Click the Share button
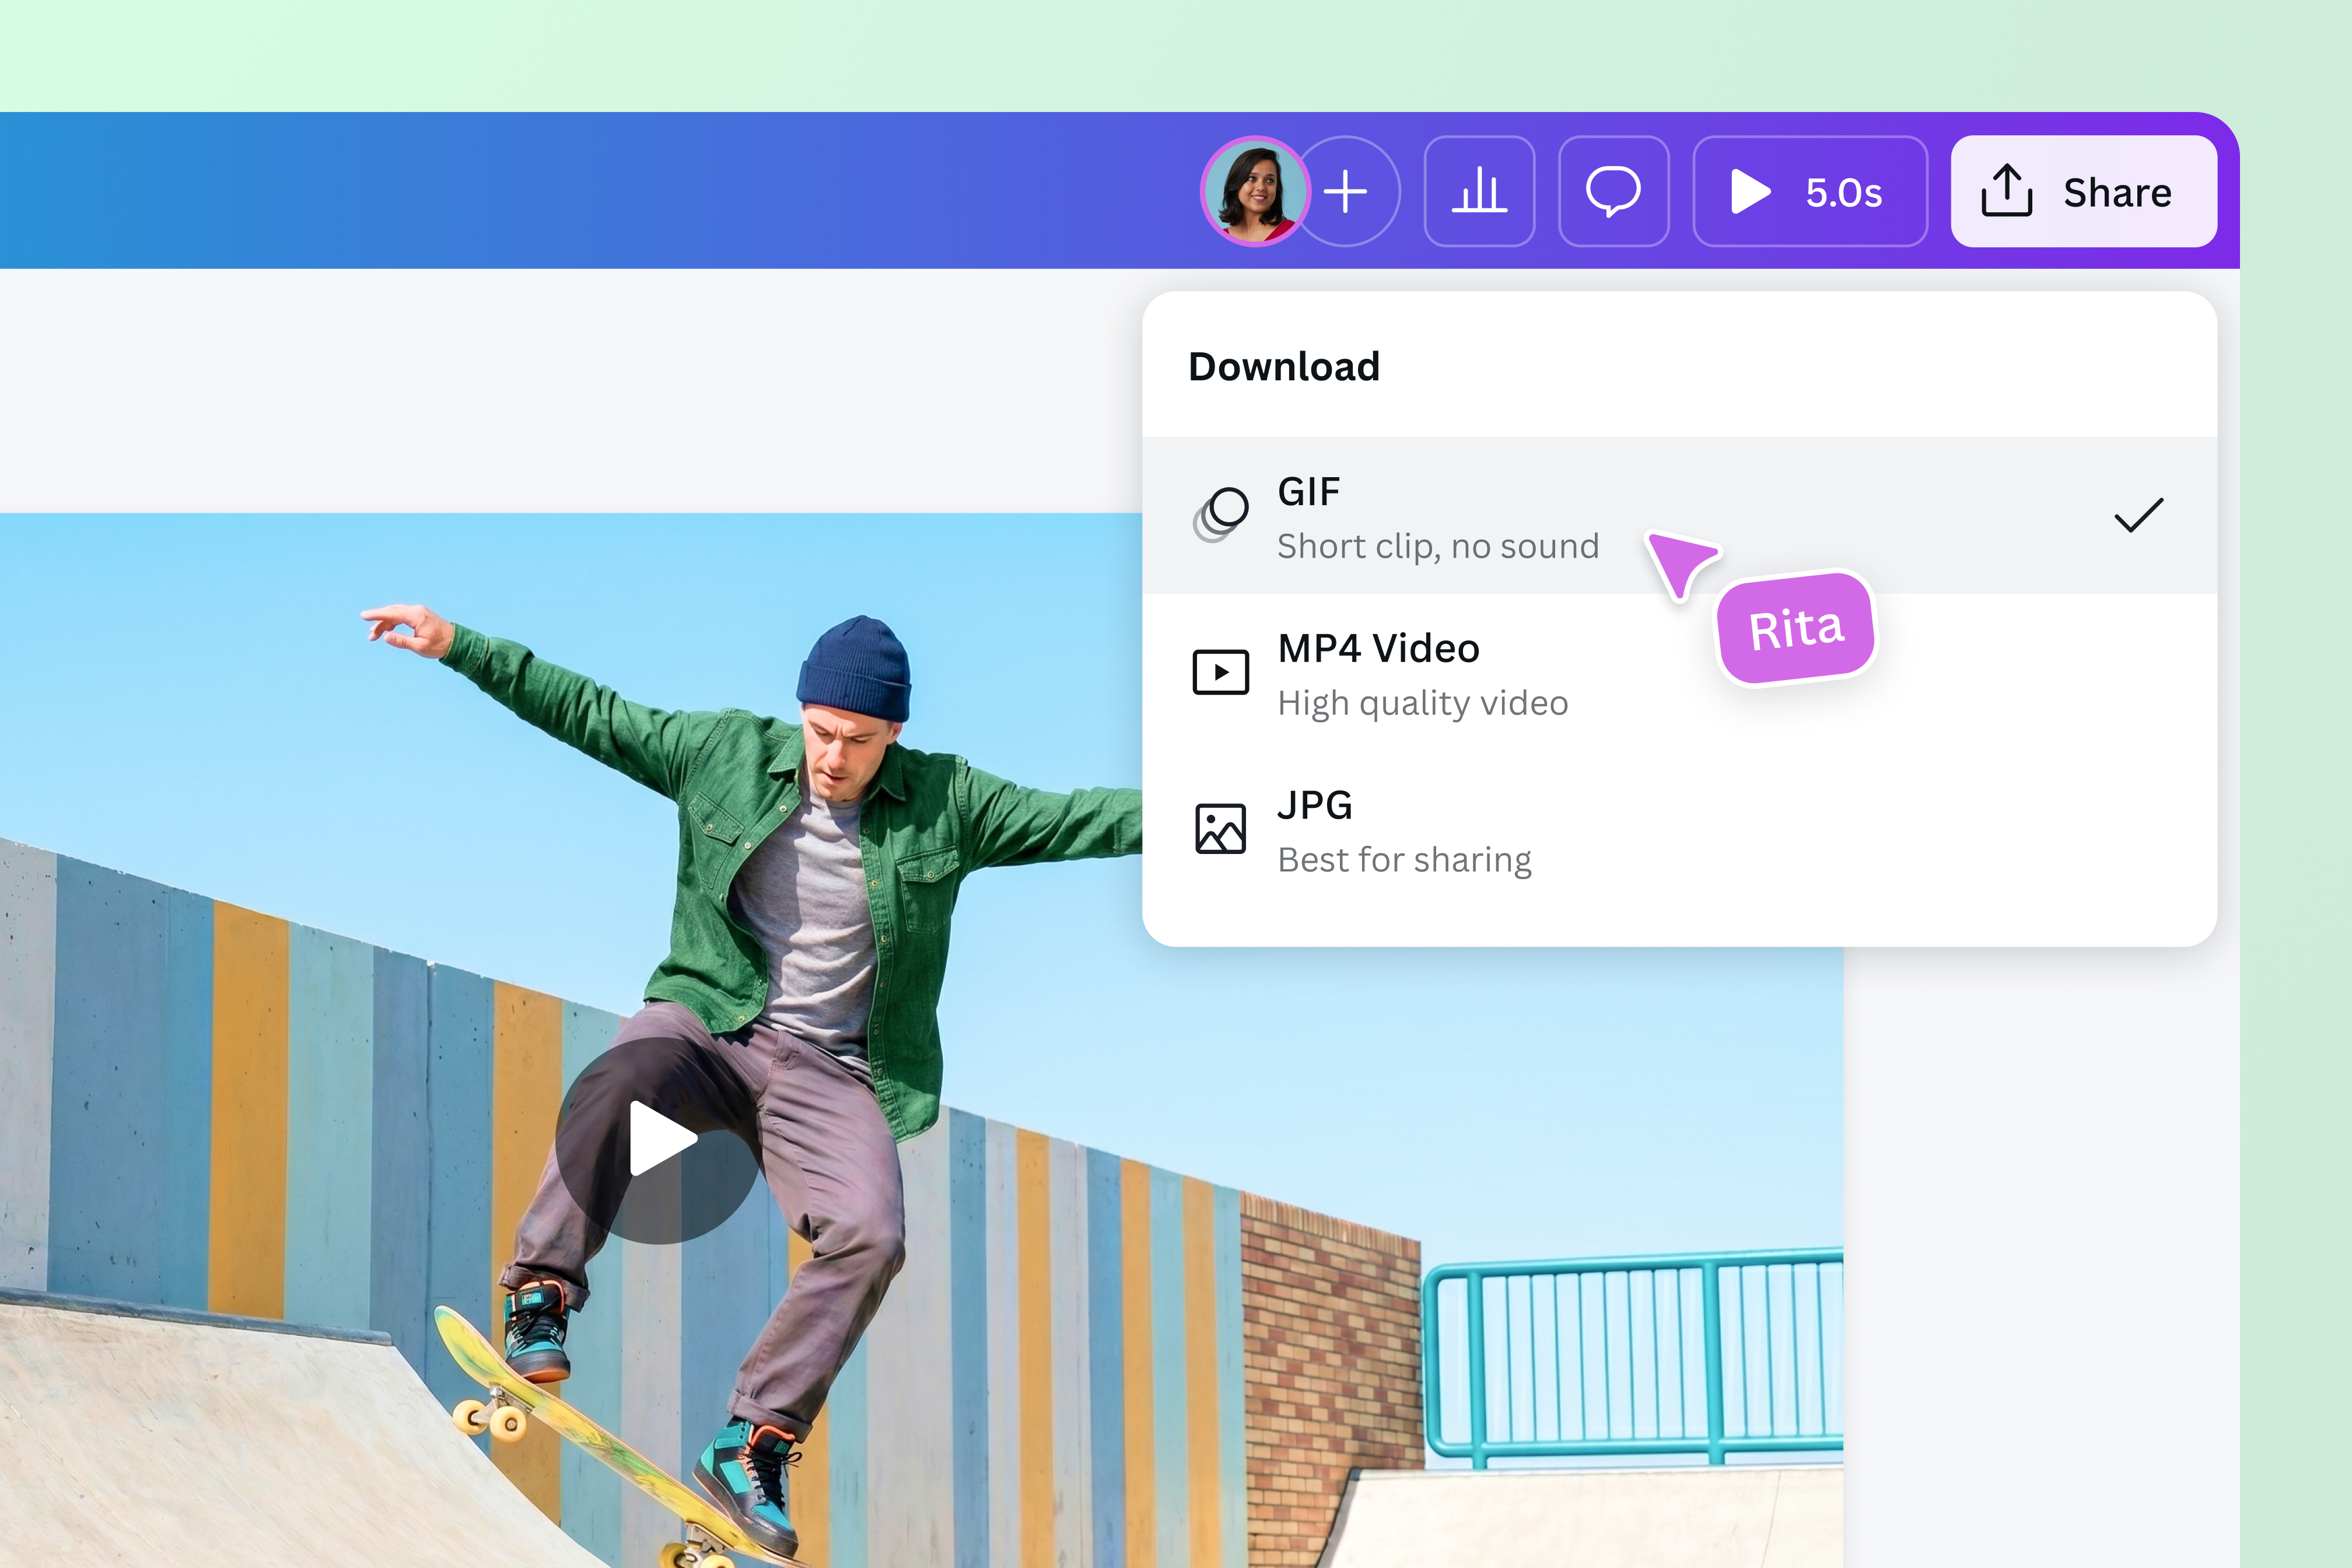 [2084, 191]
